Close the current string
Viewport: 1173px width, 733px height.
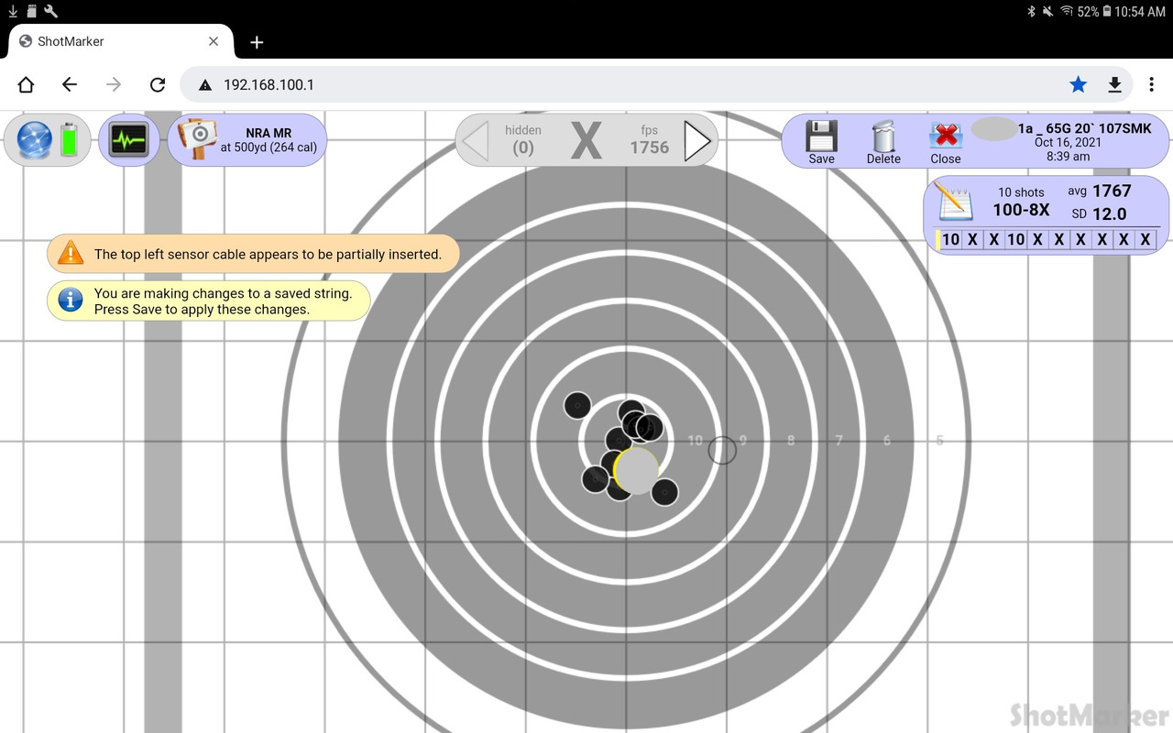pyautogui.click(x=946, y=142)
